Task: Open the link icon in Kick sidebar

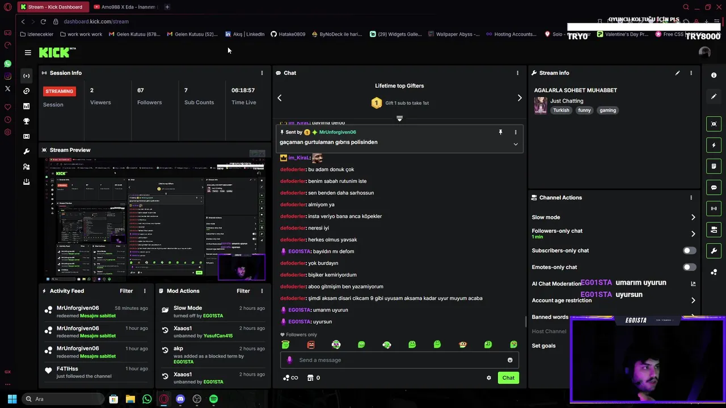Action: [26, 91]
